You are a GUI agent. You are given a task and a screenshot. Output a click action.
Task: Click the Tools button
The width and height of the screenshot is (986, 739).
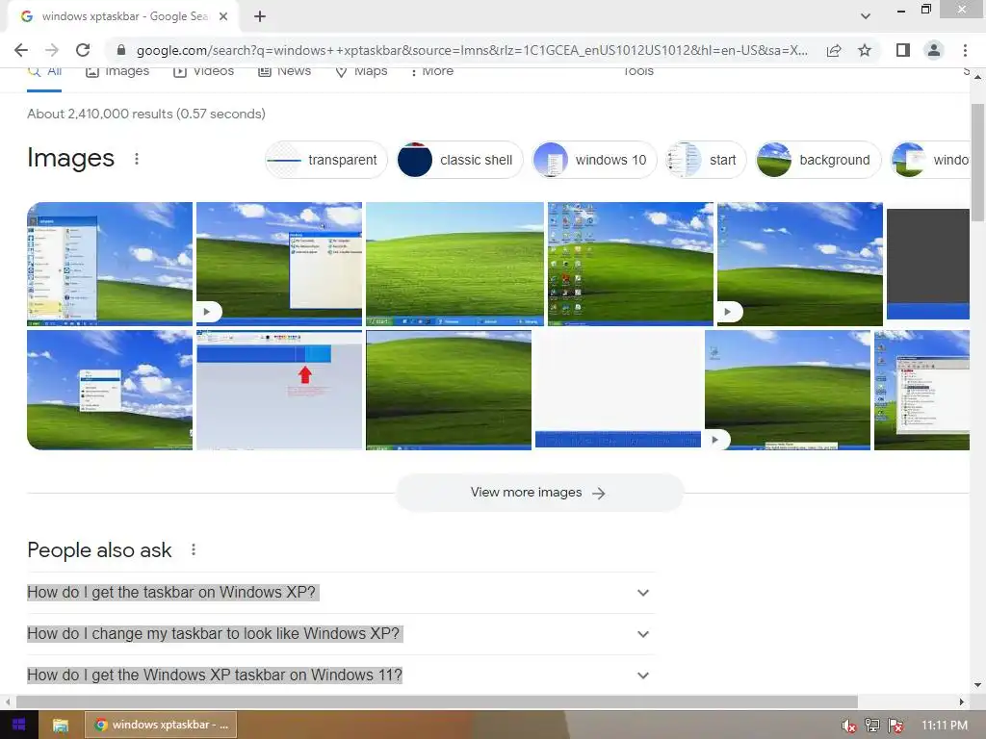pos(638,71)
